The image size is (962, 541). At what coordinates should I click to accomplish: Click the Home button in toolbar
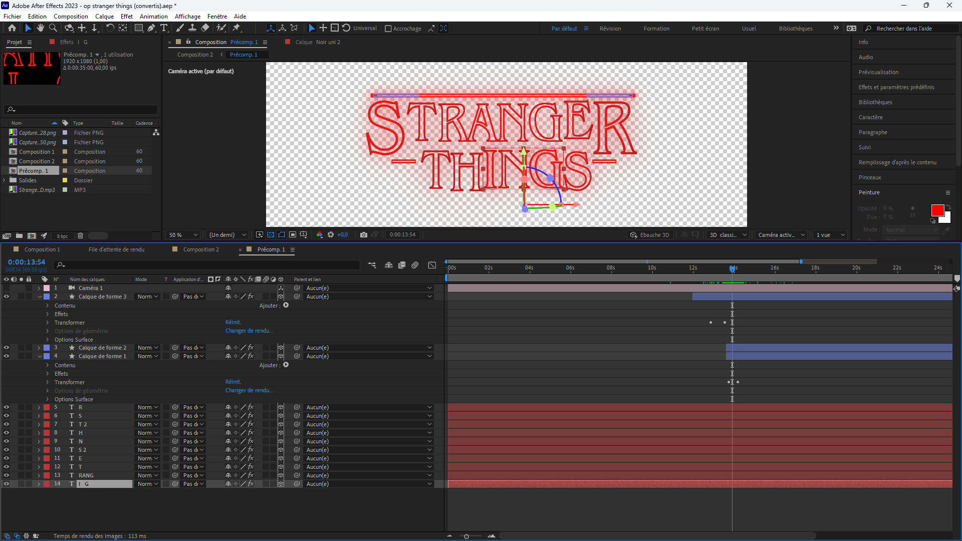coord(12,28)
